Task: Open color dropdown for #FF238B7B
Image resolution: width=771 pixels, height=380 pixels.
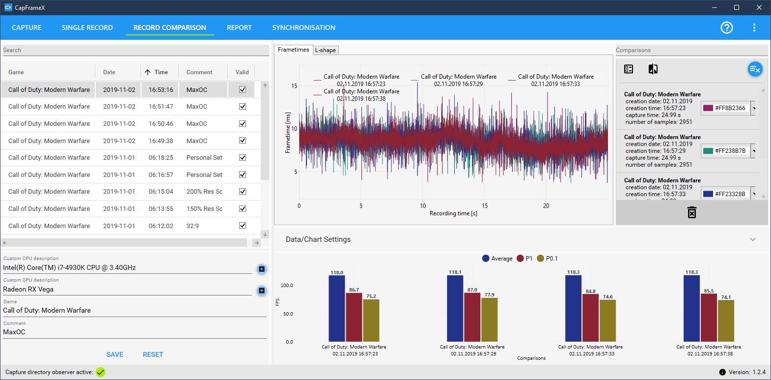Action: 754,151
